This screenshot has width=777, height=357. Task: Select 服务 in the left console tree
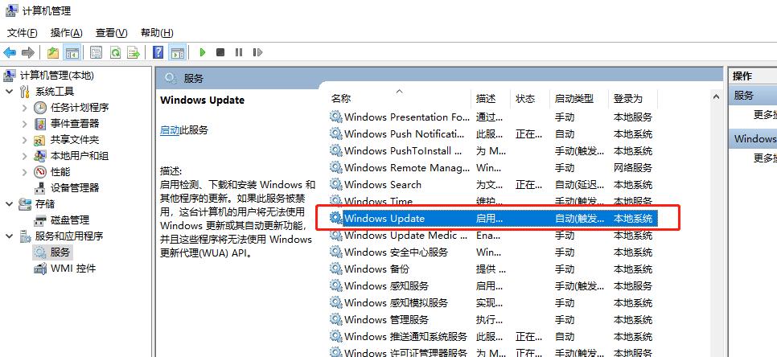[60, 252]
